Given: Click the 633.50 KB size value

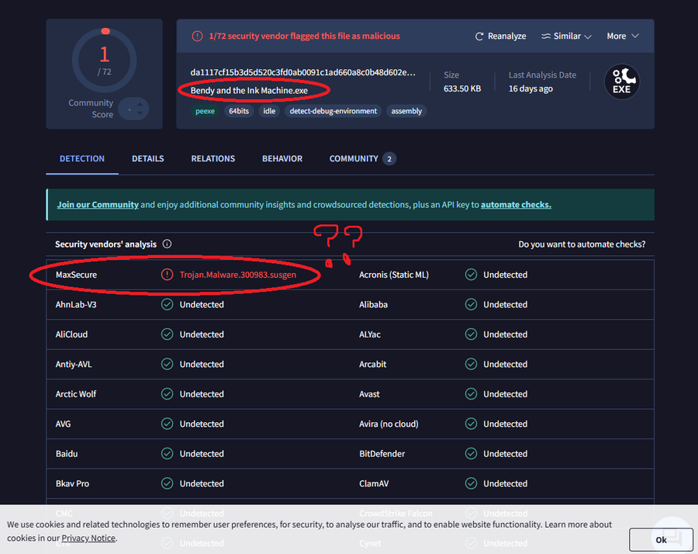Looking at the screenshot, I should pos(462,88).
